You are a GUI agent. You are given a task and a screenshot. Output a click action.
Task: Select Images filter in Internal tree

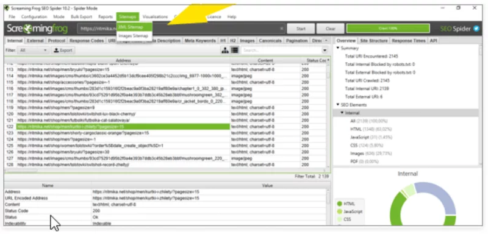371,153
